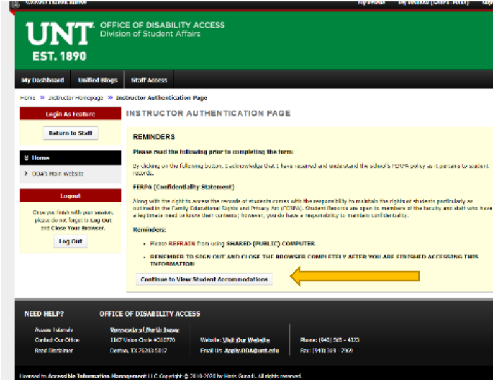This screenshot has height=381, width=493.
Task: Open ODA's Main Website sidebar link
Action: coord(58,174)
